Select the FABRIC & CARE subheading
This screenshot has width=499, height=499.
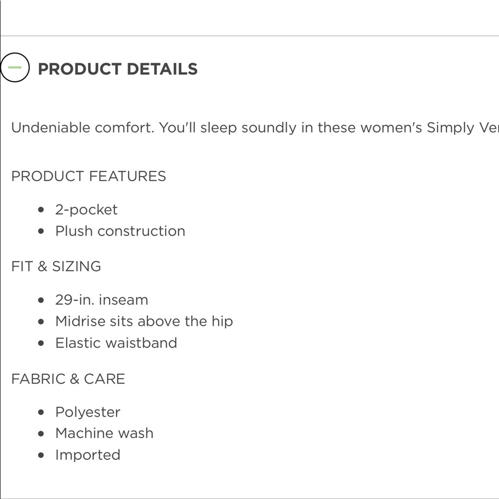[68, 379]
